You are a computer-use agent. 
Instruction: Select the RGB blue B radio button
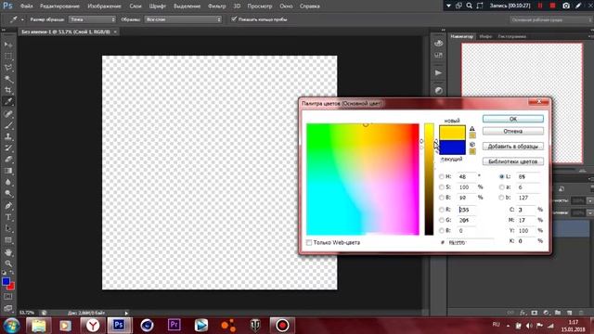[x=442, y=230]
